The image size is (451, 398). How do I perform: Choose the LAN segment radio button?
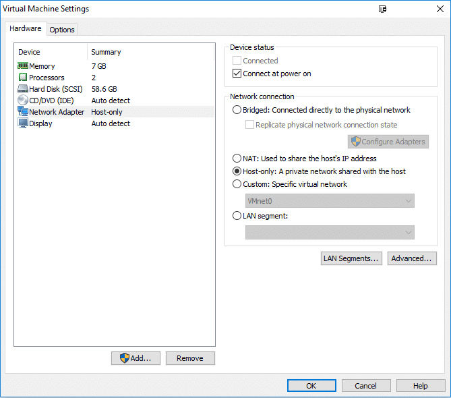pos(237,216)
